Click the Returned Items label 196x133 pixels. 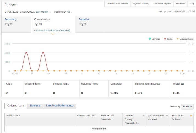89,84
